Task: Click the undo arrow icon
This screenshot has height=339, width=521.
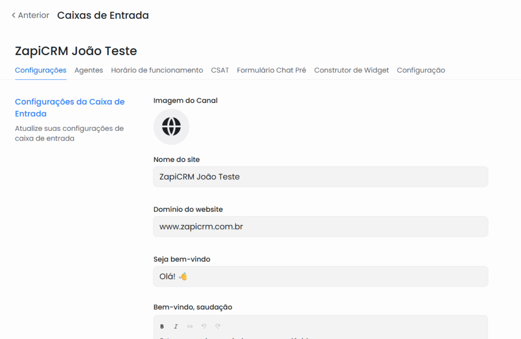Action: (x=204, y=326)
